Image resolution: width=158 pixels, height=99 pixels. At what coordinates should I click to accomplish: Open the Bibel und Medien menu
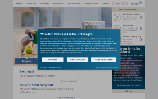click(74, 3)
